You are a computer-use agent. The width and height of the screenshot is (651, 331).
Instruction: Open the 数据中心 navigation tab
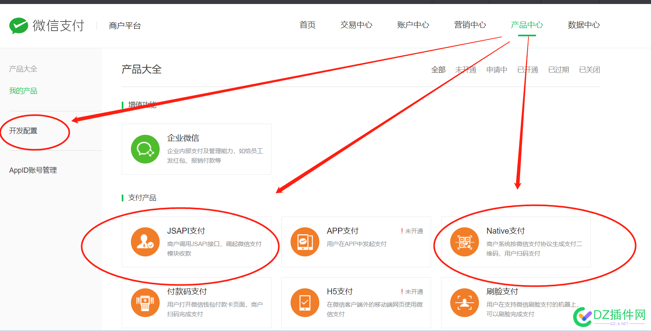584,25
